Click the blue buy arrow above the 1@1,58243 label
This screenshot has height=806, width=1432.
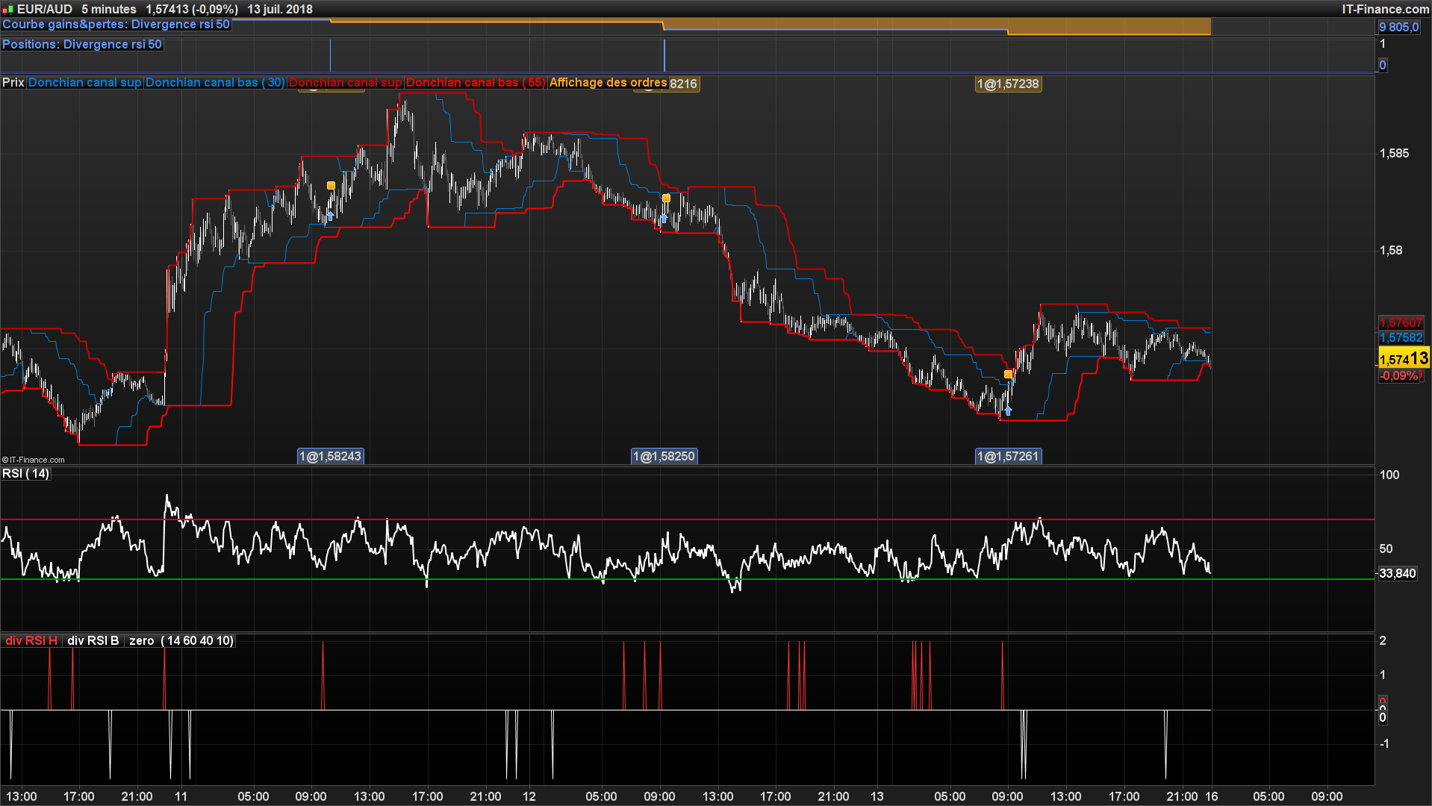click(x=330, y=216)
